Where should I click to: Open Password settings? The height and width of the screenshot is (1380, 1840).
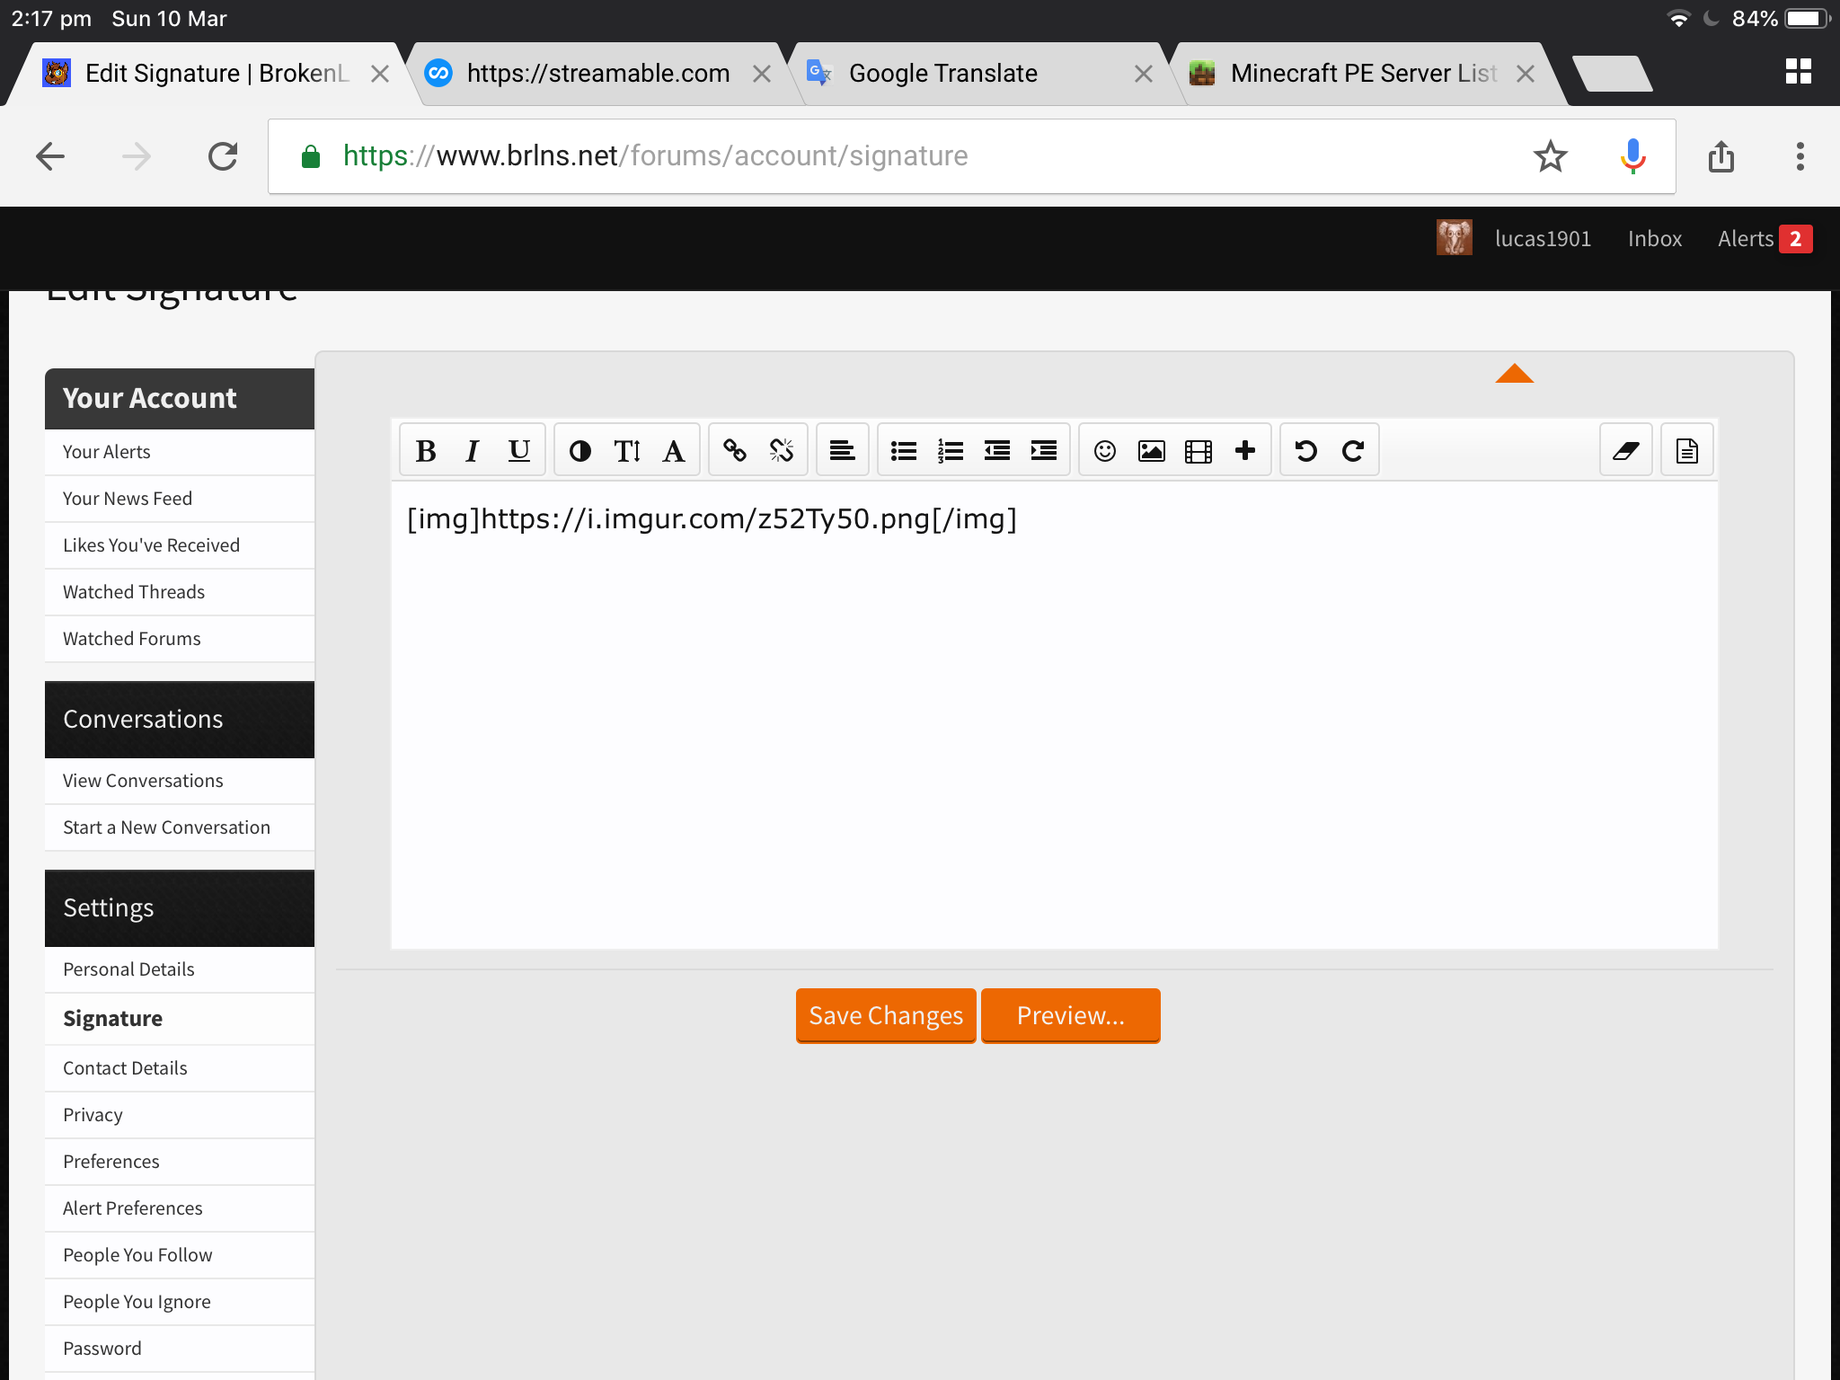coord(180,1349)
